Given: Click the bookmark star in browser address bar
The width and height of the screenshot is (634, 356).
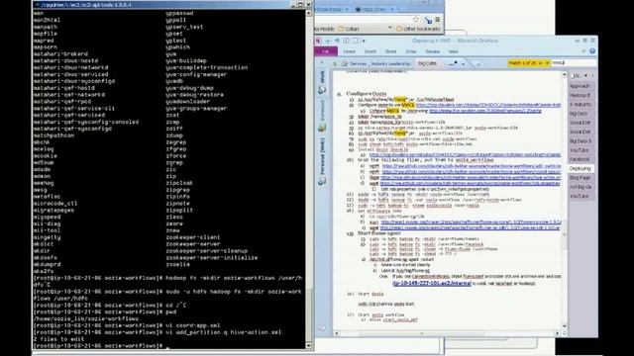Looking at the screenshot, I should click(x=416, y=19).
